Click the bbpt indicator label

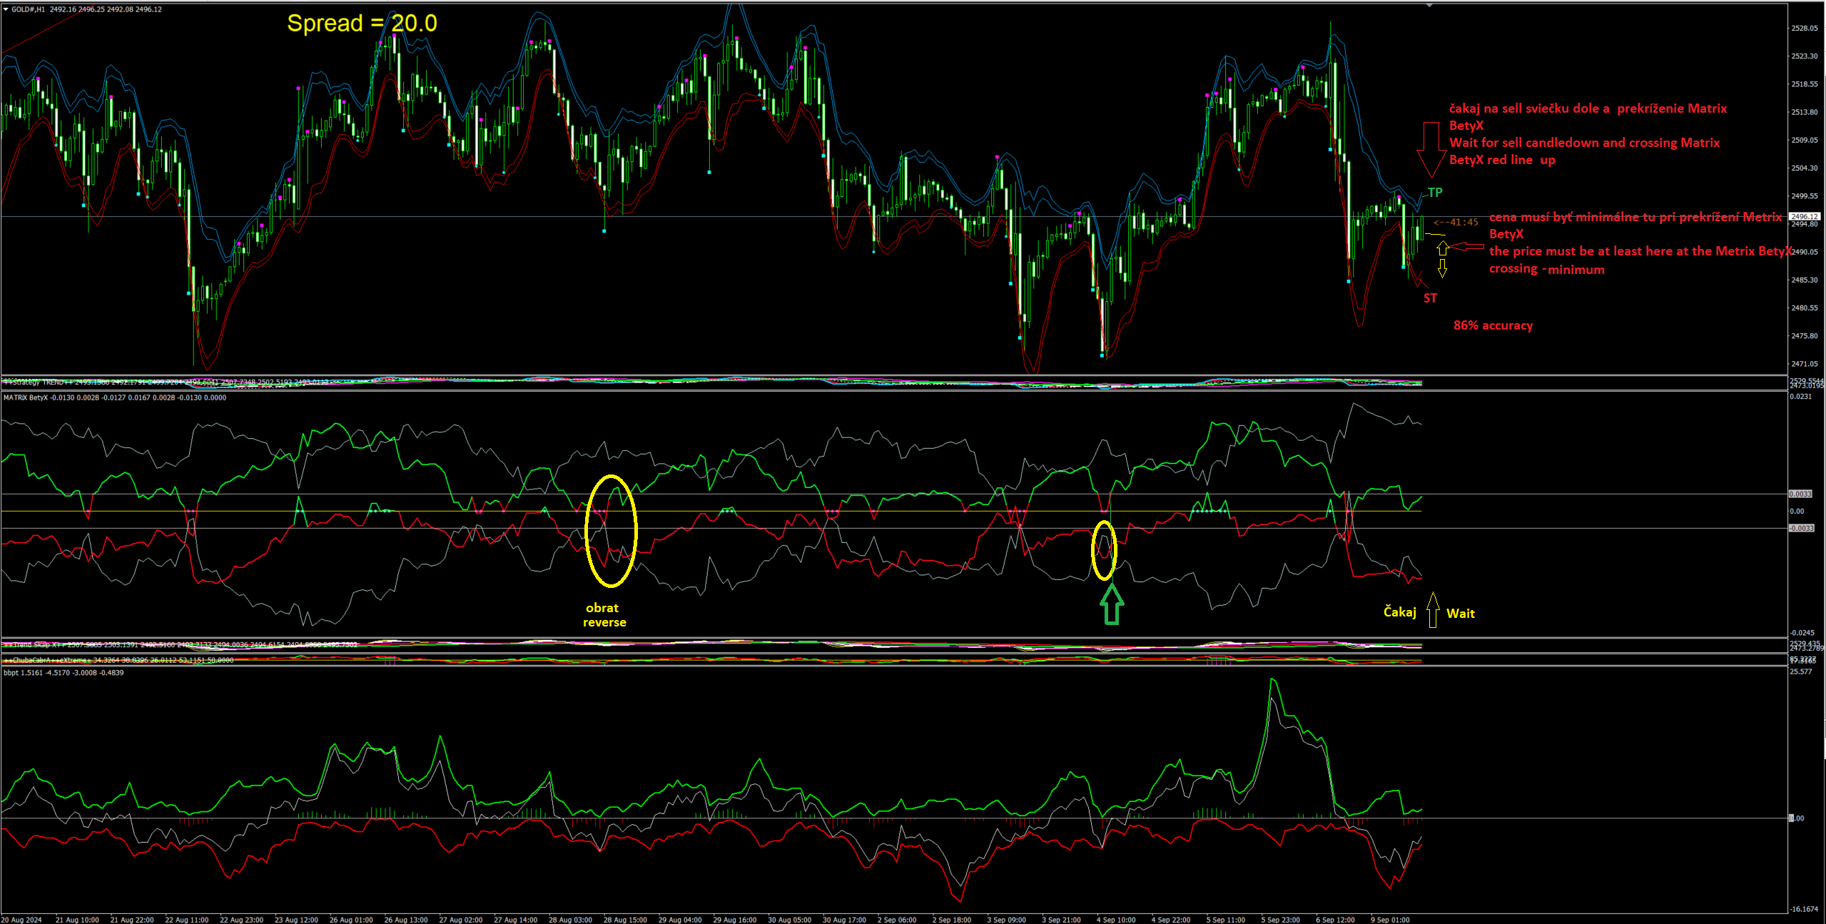coord(11,673)
